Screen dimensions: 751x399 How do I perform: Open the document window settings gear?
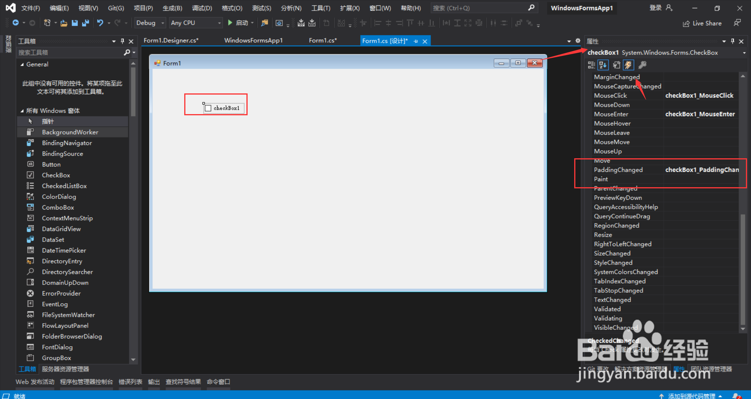578,41
